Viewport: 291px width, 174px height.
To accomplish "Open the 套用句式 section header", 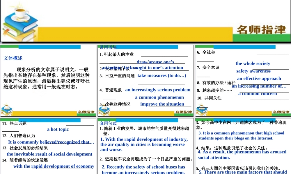I will 108,123.
